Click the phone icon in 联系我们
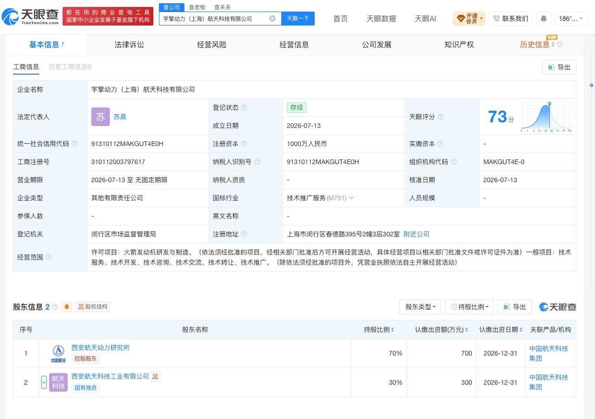Viewport: 595px width, 419px height. 496,19
